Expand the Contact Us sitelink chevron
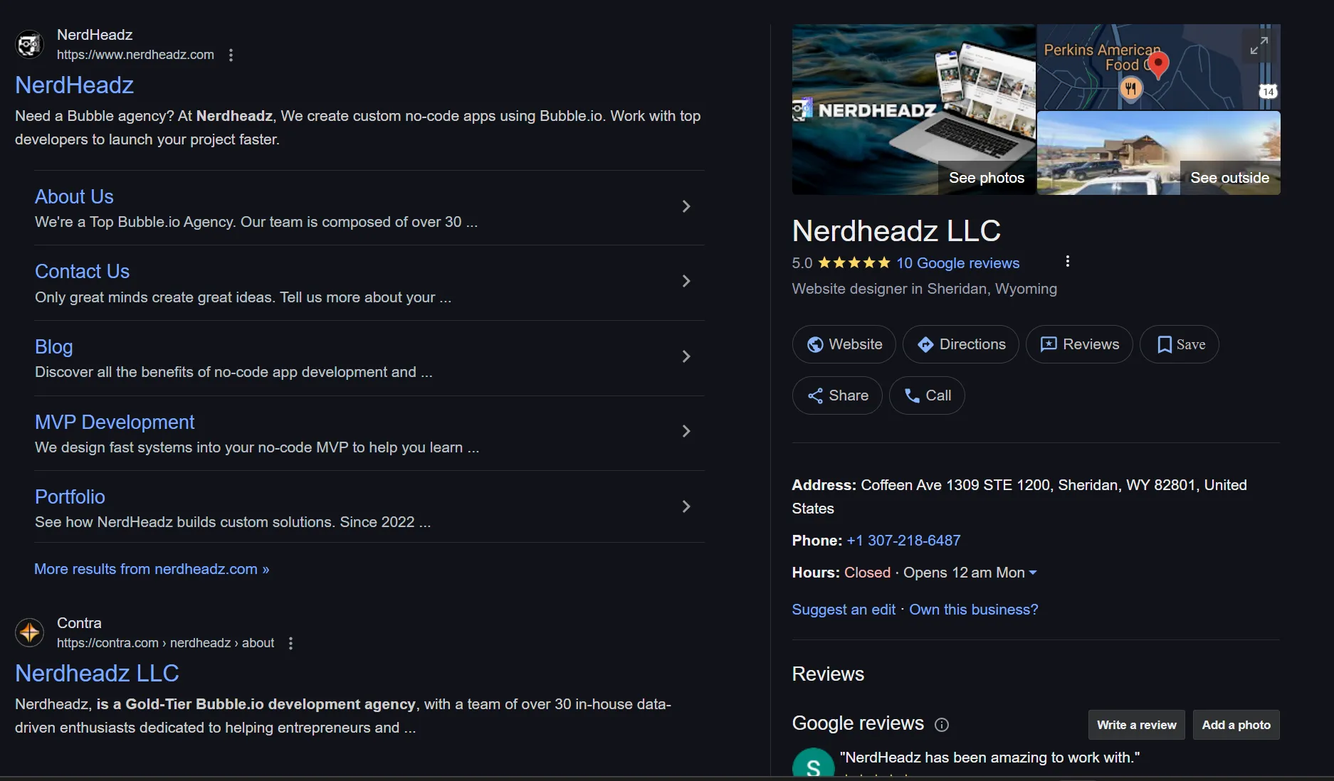This screenshot has width=1334, height=781. pos(686,281)
